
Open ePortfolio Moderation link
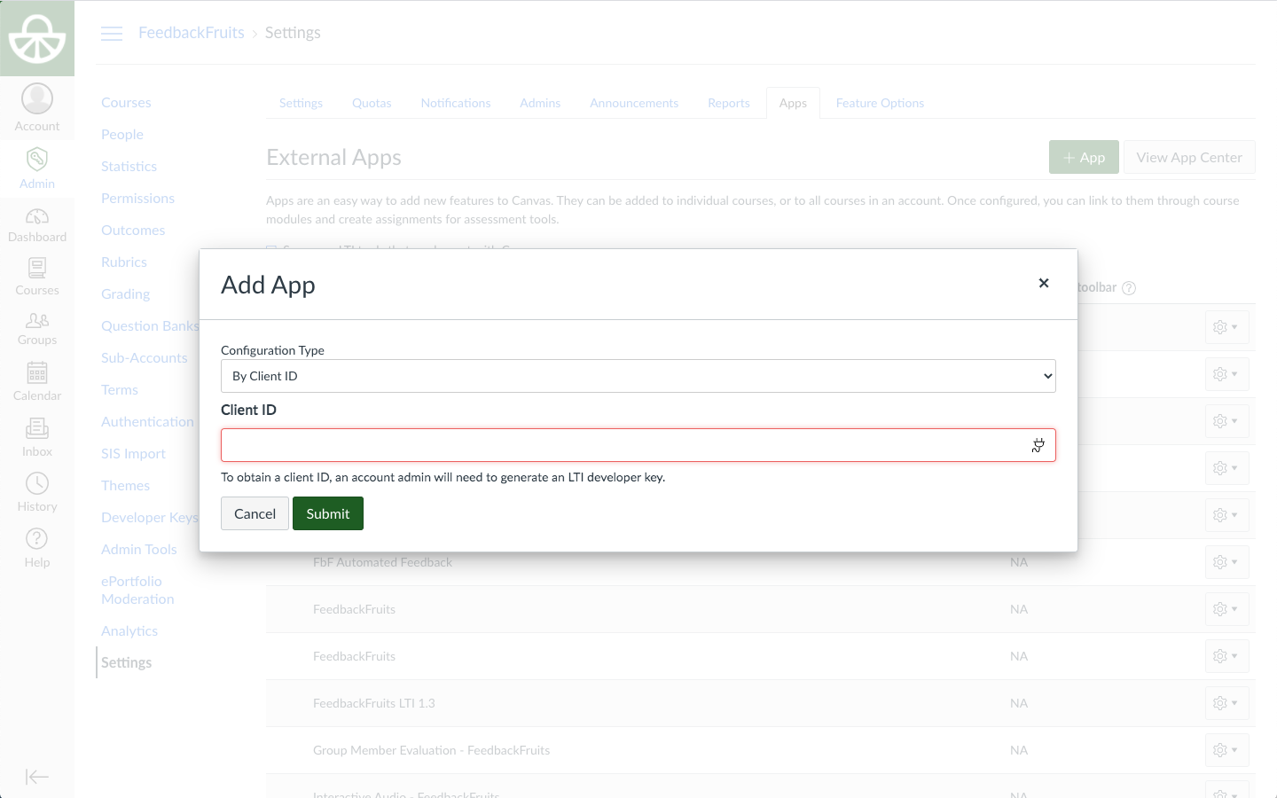pyautogui.click(x=137, y=591)
